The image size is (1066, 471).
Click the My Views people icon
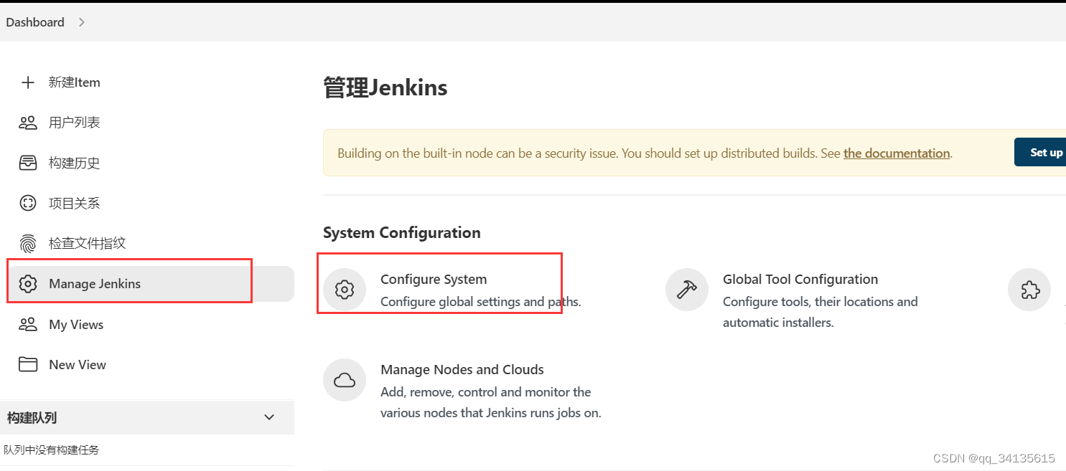click(28, 325)
